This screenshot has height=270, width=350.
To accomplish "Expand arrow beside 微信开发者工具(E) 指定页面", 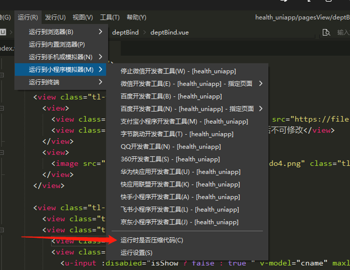I will coord(261,84).
